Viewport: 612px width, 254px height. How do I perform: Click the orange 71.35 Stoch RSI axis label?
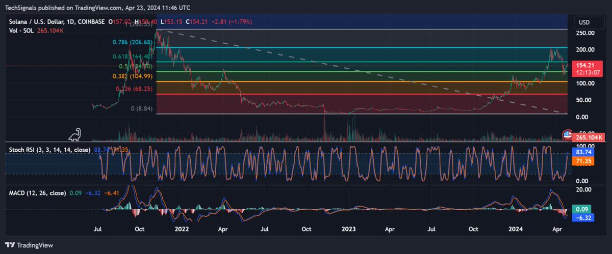pos(583,161)
